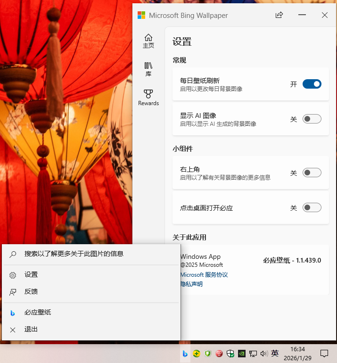Screen dimensions: 337x363
Task: Open the Rewards section in sidebar
Action: pyautogui.click(x=148, y=98)
